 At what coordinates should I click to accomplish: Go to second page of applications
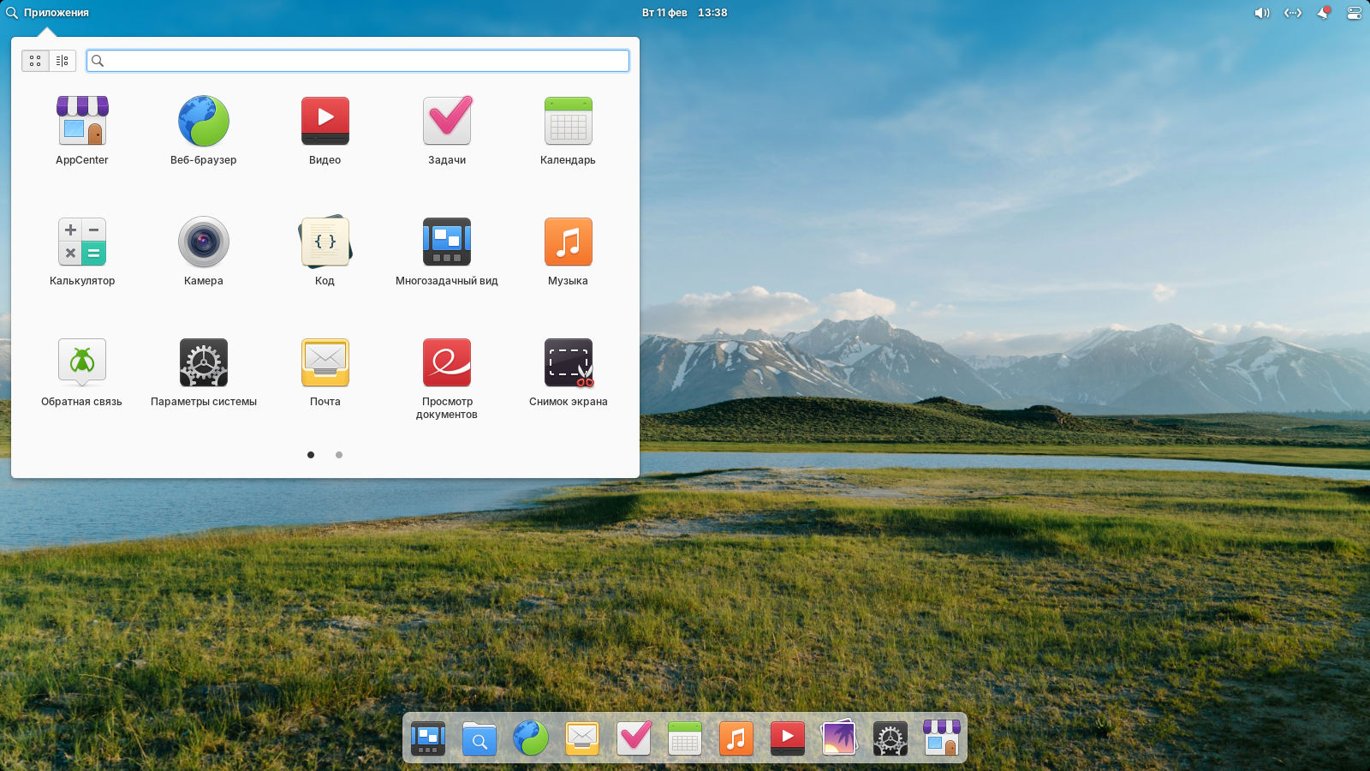(x=339, y=455)
